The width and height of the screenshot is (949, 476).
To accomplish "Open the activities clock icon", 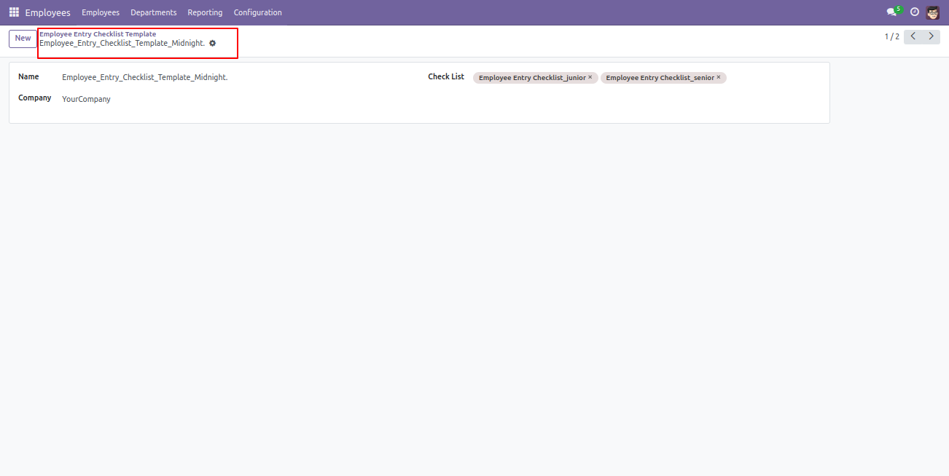I will tap(915, 12).
